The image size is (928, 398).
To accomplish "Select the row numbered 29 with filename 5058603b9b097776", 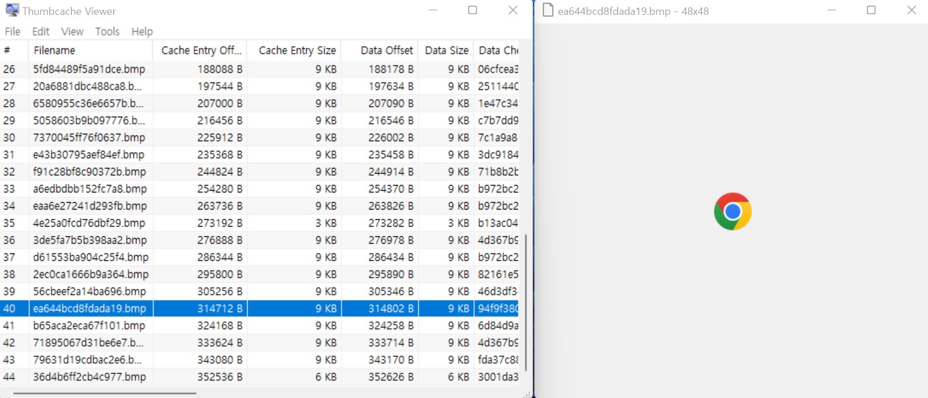I will click(260, 120).
